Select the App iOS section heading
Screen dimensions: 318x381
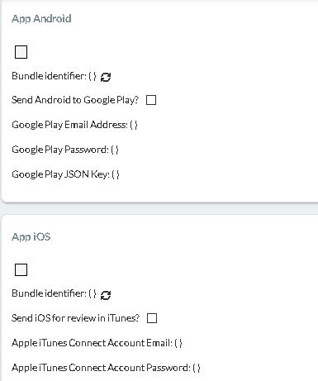click(x=31, y=237)
